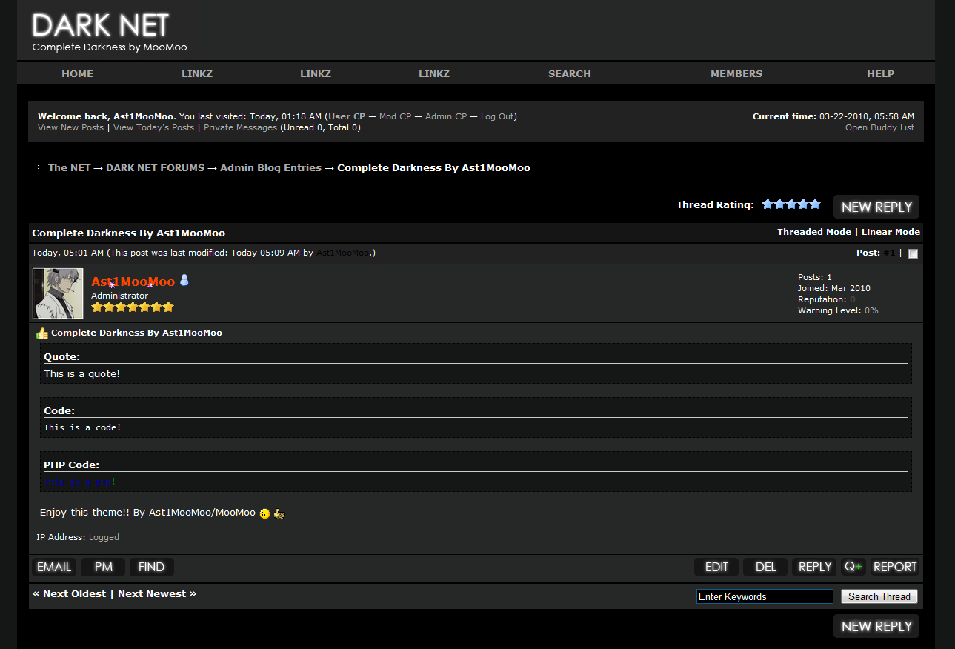Viewport: 955px width, 649px height.
Task: Click the first thread rating star
Action: point(768,204)
